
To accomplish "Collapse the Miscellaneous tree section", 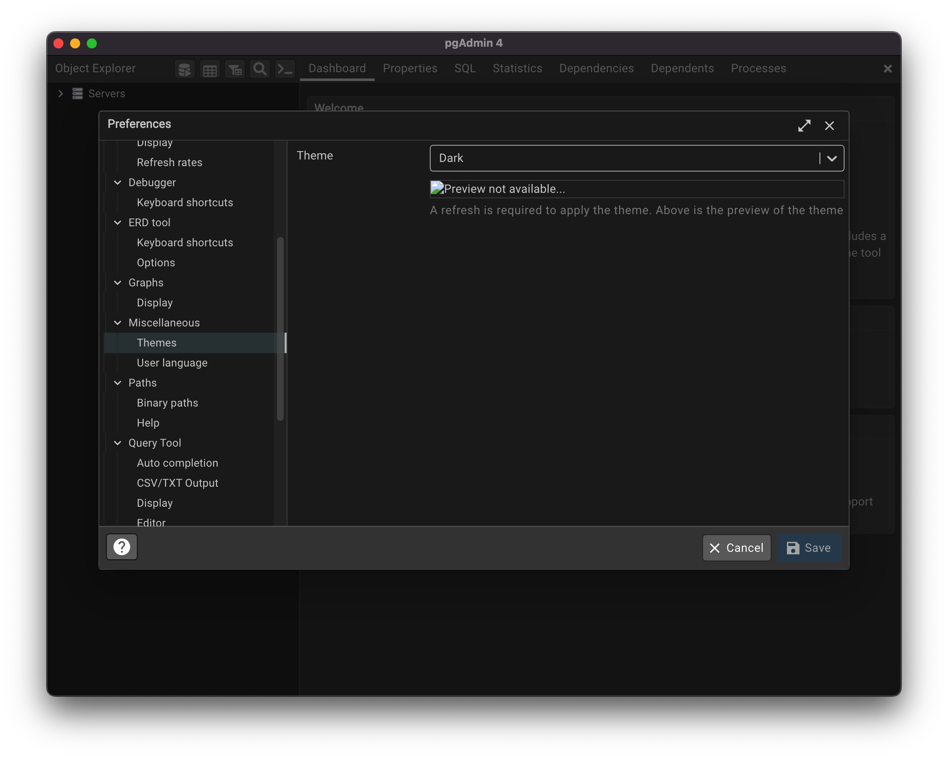I will [117, 323].
